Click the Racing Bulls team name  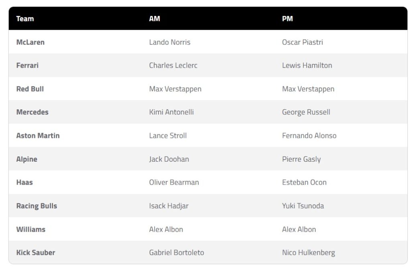click(37, 206)
